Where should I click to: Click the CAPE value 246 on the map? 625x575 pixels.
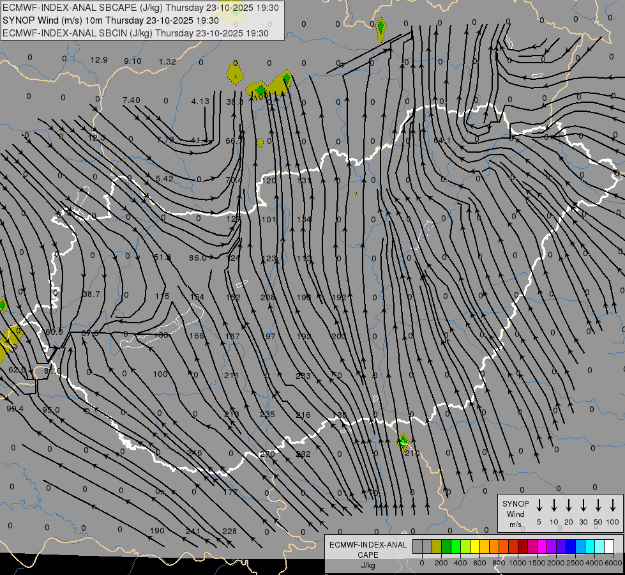[195, 452]
